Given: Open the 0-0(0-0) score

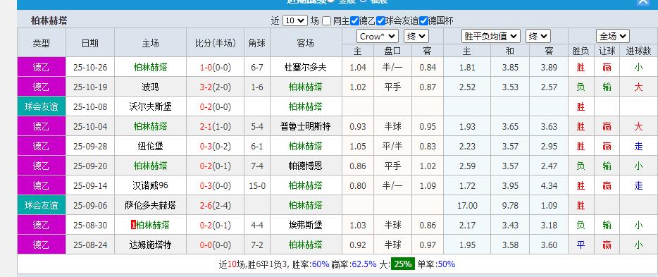Looking at the screenshot, I should 215,245.
